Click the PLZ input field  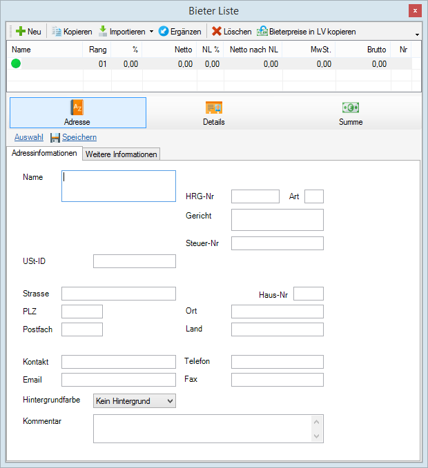[82, 312]
